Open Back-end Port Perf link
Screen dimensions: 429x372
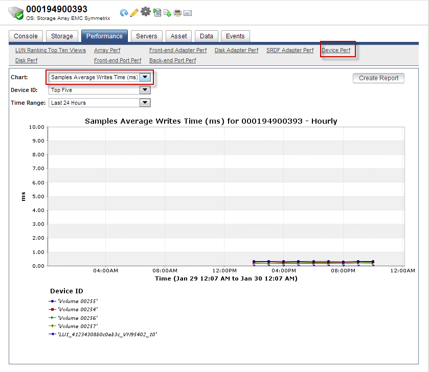(173, 60)
